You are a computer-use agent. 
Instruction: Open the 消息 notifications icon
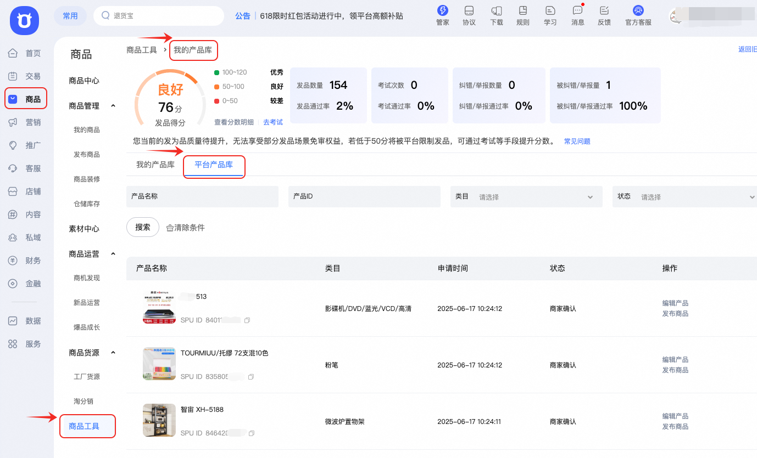click(577, 10)
